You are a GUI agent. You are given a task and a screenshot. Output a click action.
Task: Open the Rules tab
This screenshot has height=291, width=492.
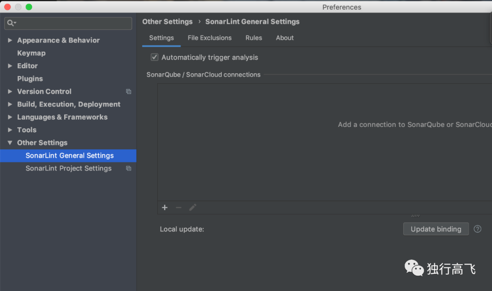254,38
